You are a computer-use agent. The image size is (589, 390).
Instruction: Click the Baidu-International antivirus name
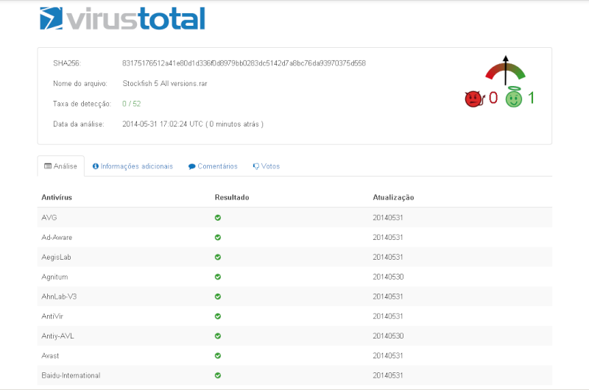tap(71, 375)
